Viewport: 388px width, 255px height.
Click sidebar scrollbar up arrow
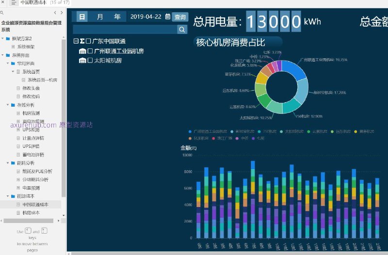point(64,38)
